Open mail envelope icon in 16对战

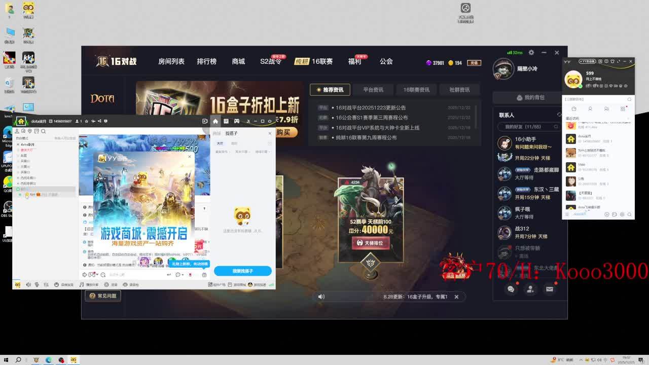pos(549,289)
